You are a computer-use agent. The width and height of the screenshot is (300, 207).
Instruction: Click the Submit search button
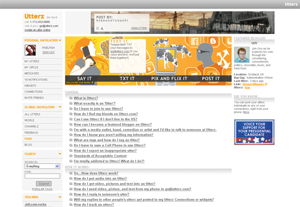pyautogui.click(x=44, y=184)
